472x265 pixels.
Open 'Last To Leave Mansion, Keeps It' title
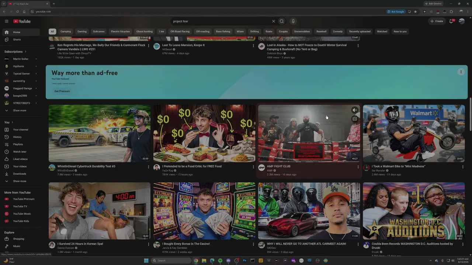pyautogui.click(x=183, y=45)
